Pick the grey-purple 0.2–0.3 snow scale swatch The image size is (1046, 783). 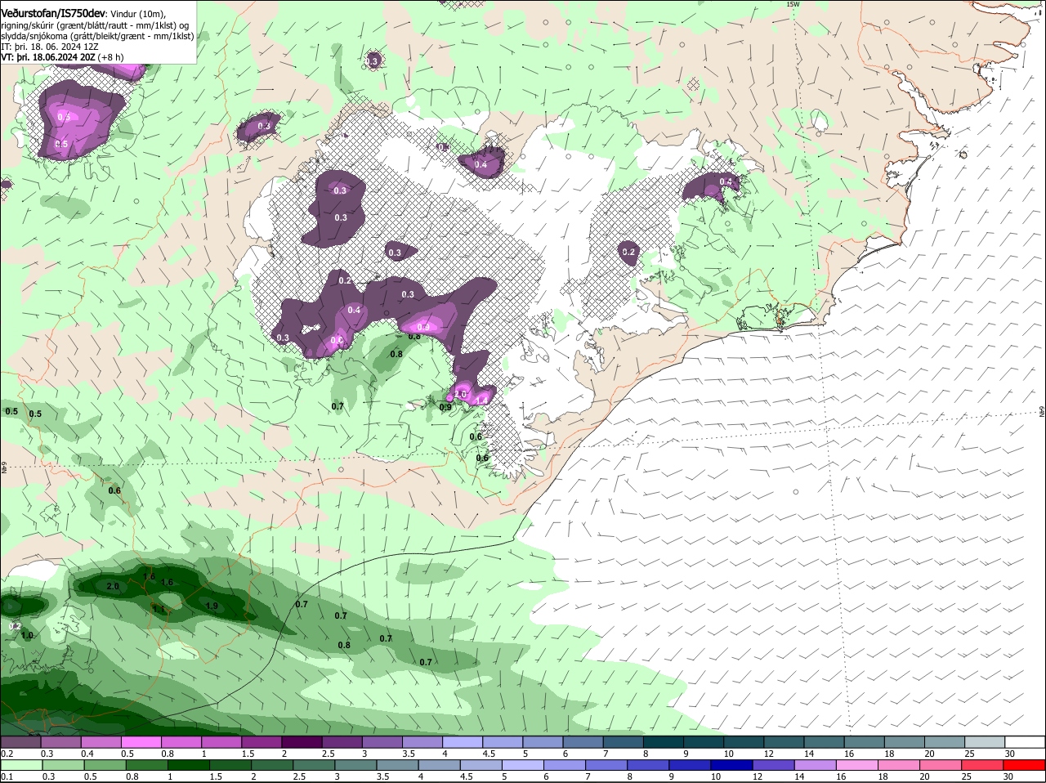pos(20,742)
